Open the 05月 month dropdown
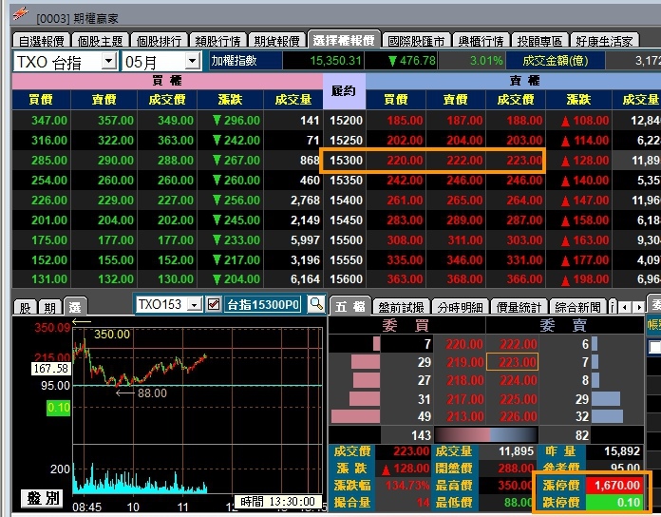This screenshot has width=661, height=517. coord(192,61)
